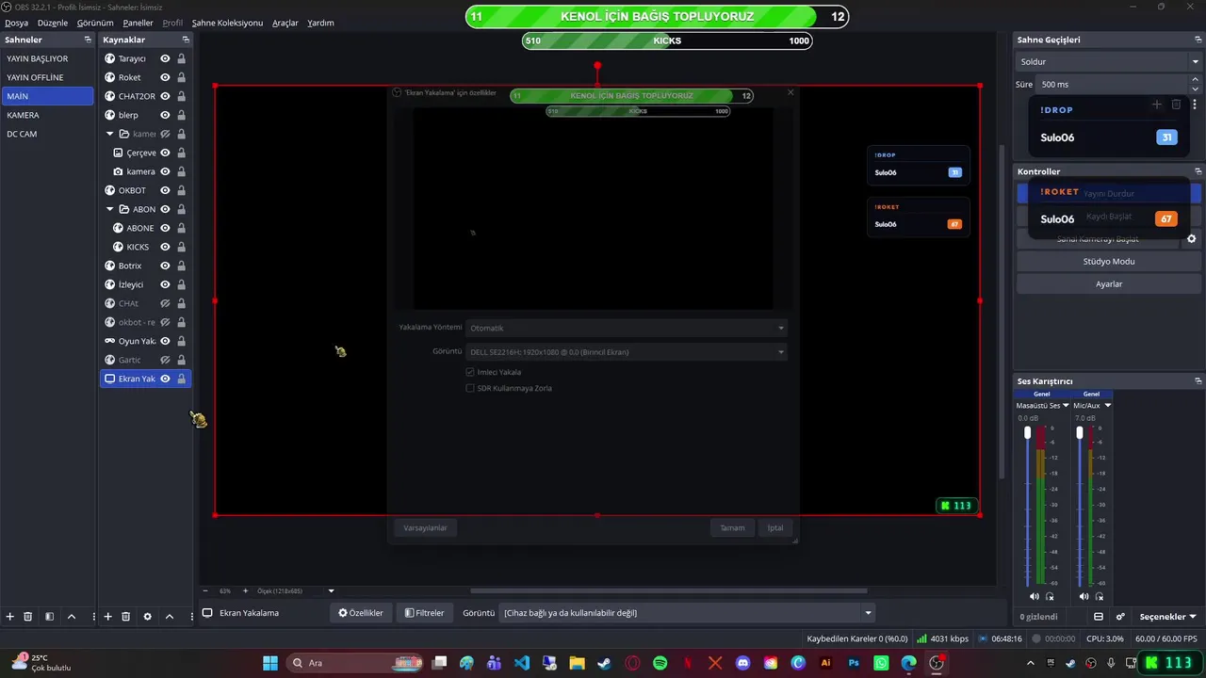This screenshot has height=678, width=1206.
Task: Unlock the Botrix source lock
Action: point(181,266)
